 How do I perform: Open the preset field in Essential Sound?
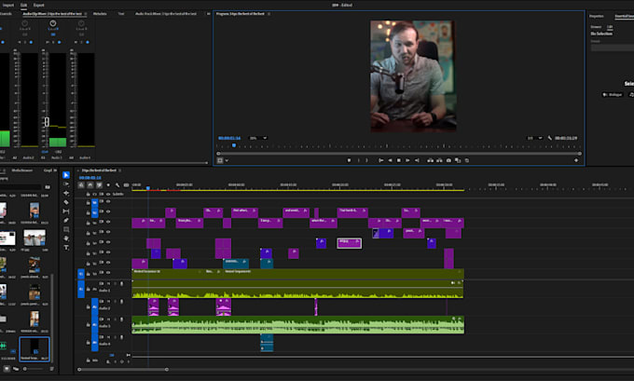point(613,48)
